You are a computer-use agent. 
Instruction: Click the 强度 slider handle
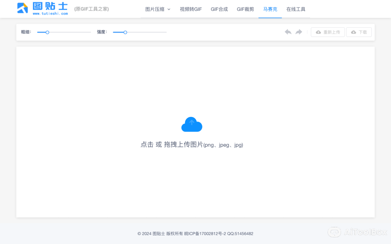tap(125, 32)
